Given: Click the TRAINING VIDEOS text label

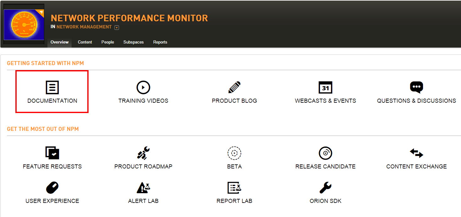Looking at the screenshot, I should click(x=143, y=101).
